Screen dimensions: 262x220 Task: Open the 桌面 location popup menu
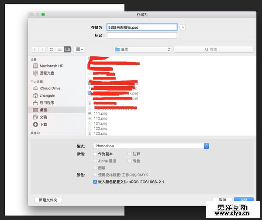coord(142,49)
